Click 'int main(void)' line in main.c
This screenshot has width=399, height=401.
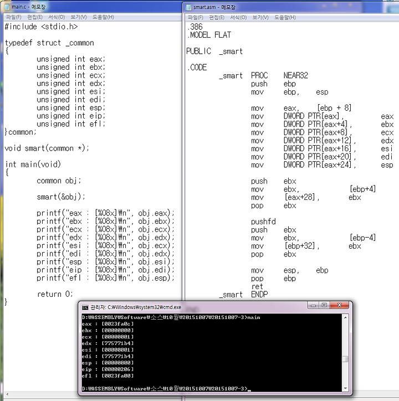click(33, 164)
